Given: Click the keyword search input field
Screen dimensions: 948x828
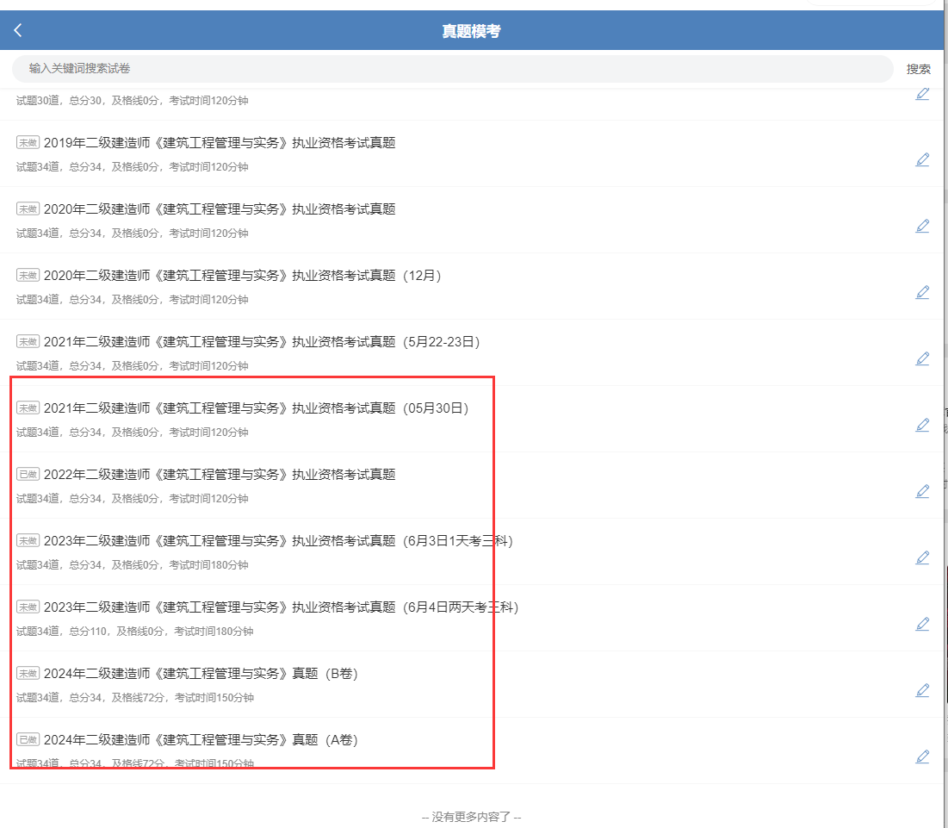Looking at the screenshot, I should pyautogui.click(x=452, y=68).
